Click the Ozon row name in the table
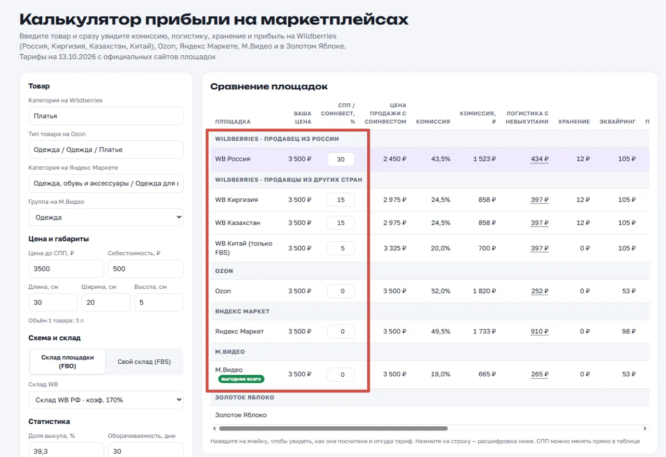The width and height of the screenshot is (666, 457). tap(223, 291)
